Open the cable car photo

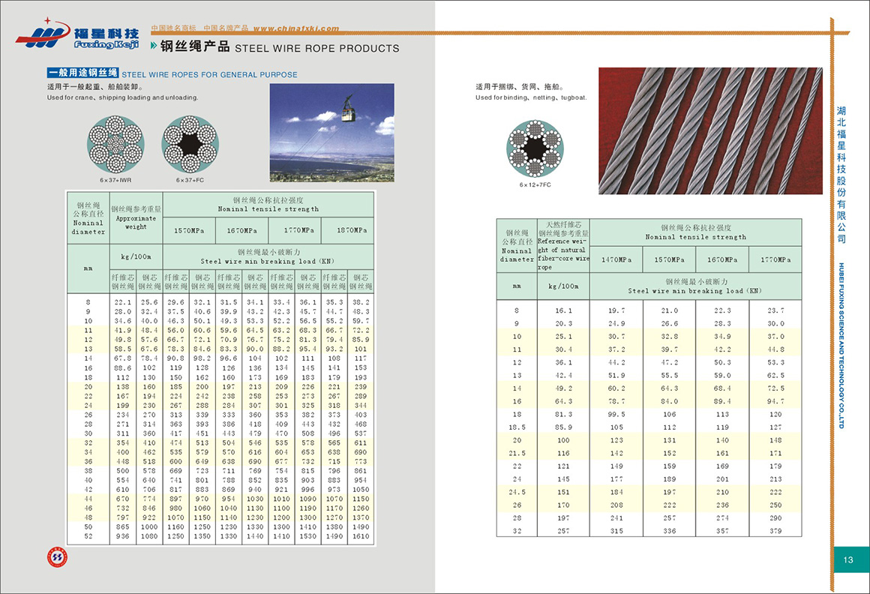pyautogui.click(x=331, y=132)
